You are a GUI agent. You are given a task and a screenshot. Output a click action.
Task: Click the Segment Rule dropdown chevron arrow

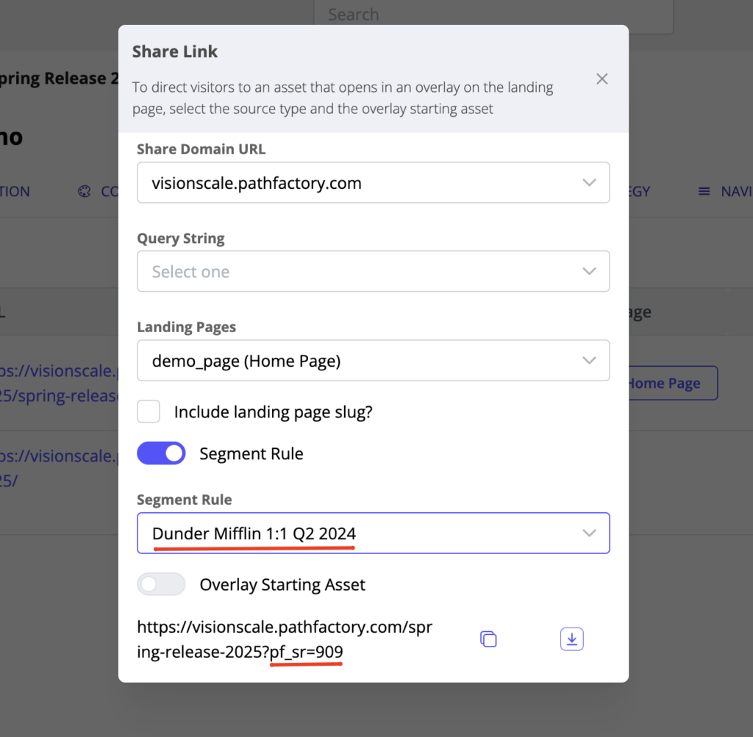click(x=589, y=533)
